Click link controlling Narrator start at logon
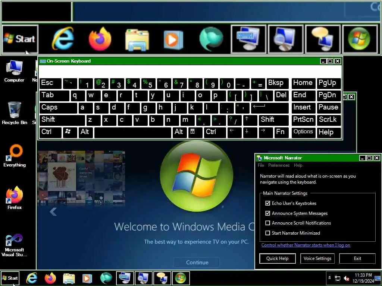This screenshot has height=286, width=382. [x=306, y=245]
